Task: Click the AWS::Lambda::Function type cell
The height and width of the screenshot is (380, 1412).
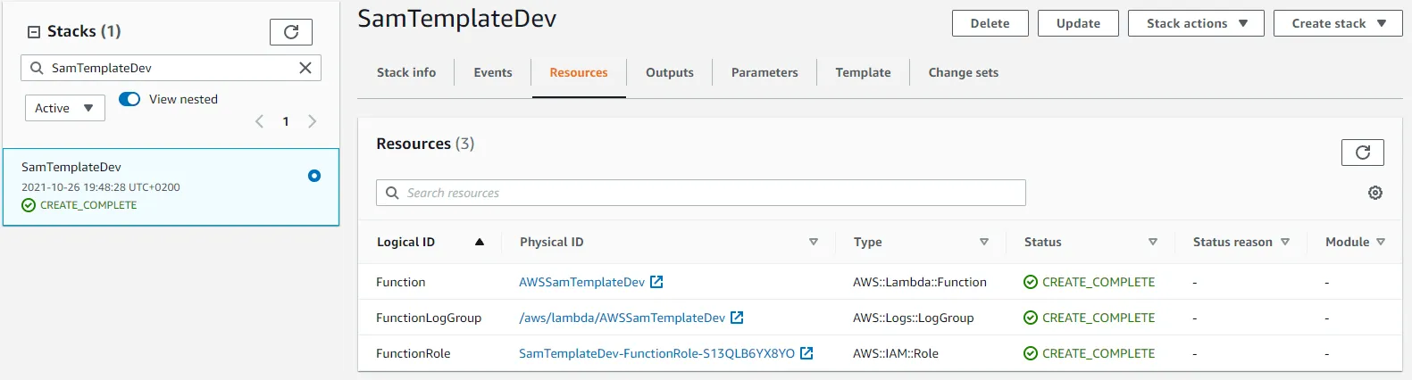Action: click(x=920, y=282)
